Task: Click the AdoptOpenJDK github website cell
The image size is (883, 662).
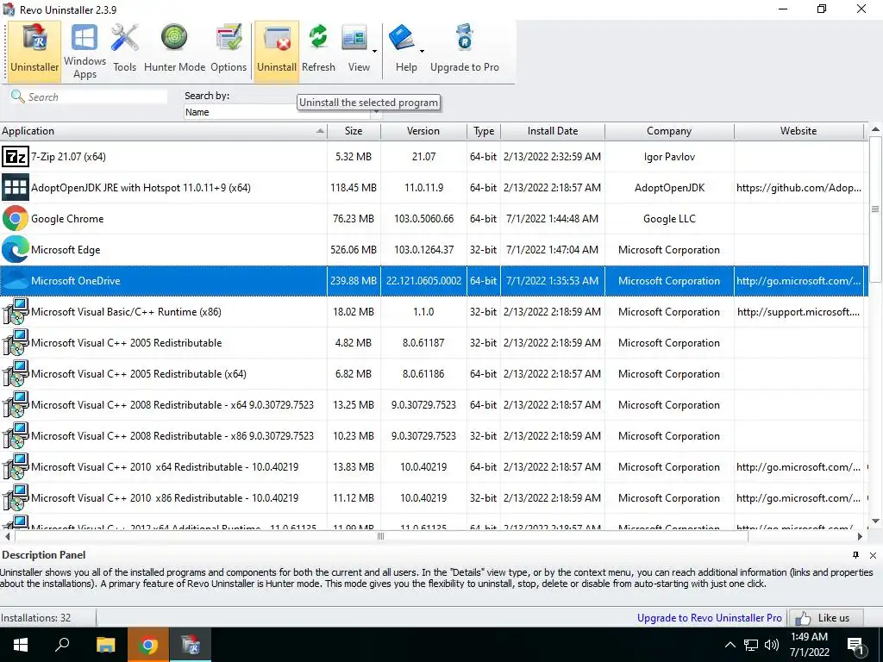Action: [x=798, y=187]
